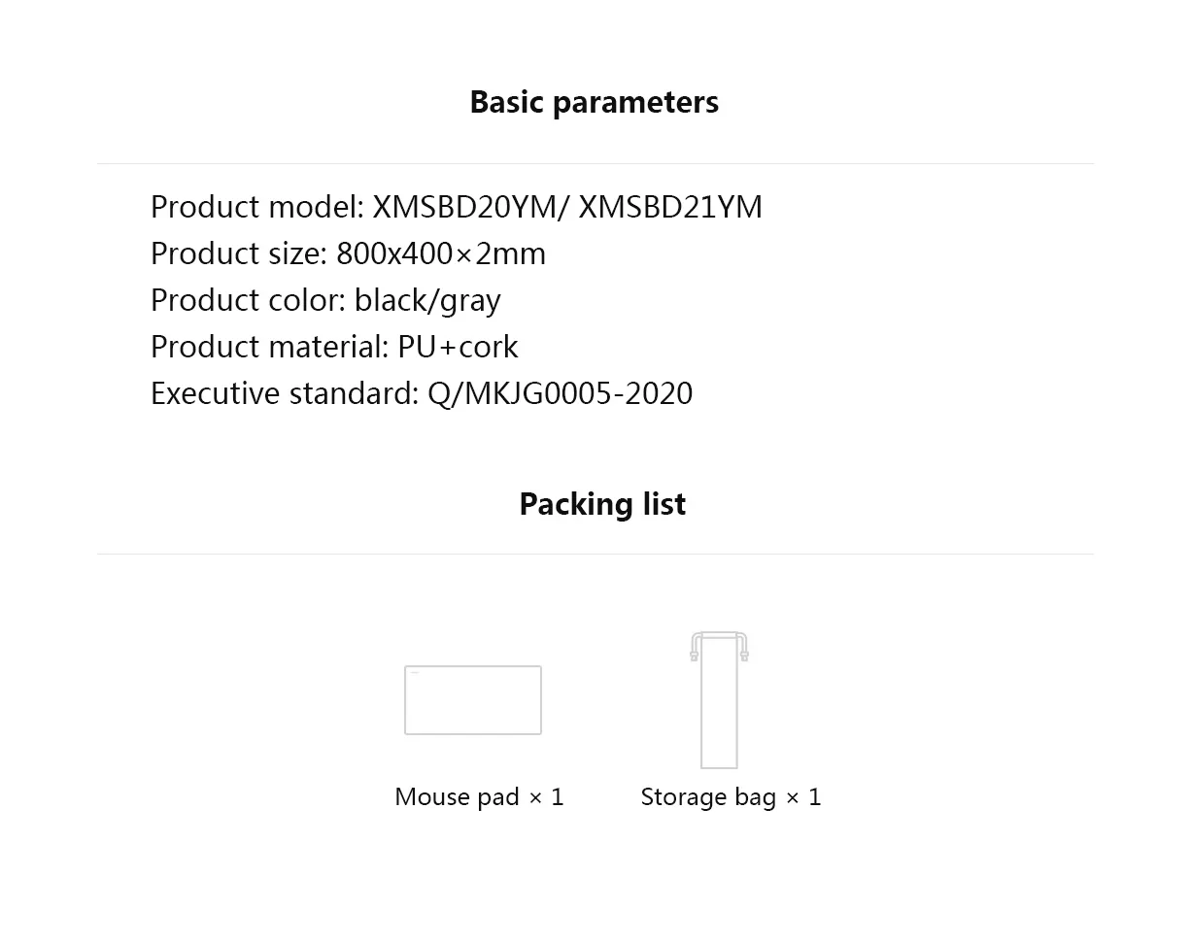
Task: Click the mouse pad outline icon
Action: (473, 700)
